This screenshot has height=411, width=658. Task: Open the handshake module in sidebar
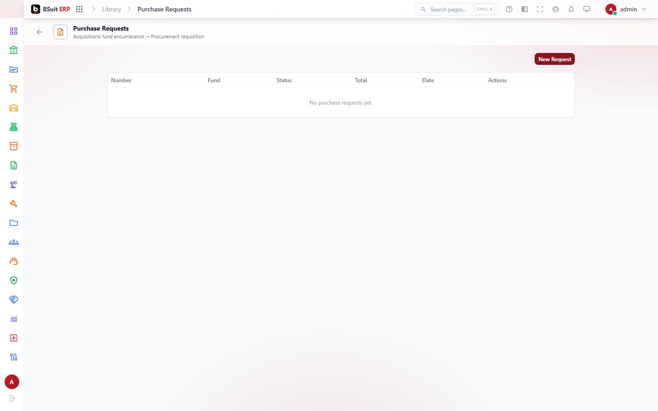(x=14, y=300)
